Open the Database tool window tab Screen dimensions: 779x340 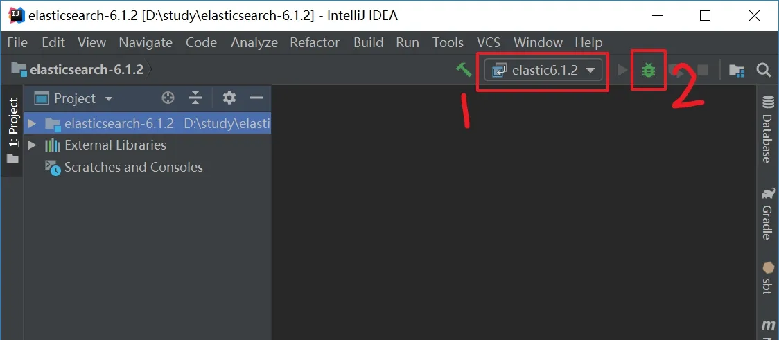click(x=768, y=129)
